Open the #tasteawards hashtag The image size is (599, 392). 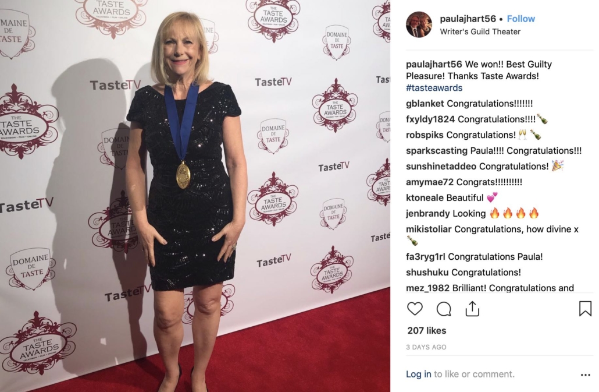coord(434,88)
